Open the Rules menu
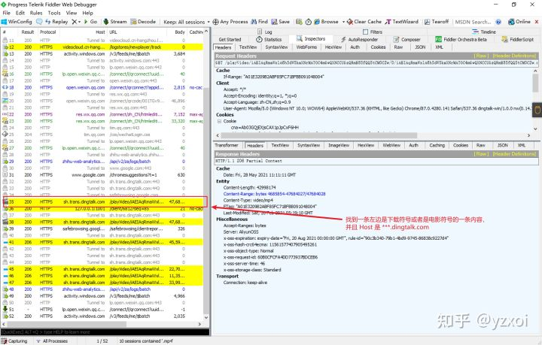 (x=36, y=13)
